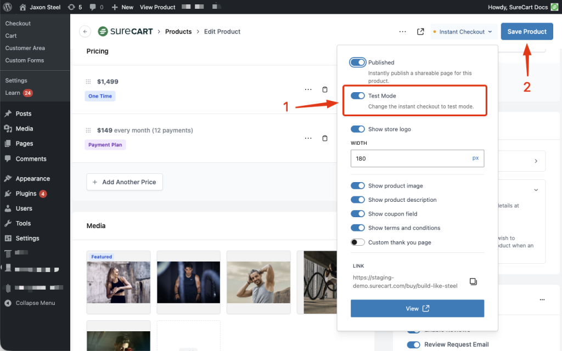Toggle the Test Mode switch

tap(357, 95)
